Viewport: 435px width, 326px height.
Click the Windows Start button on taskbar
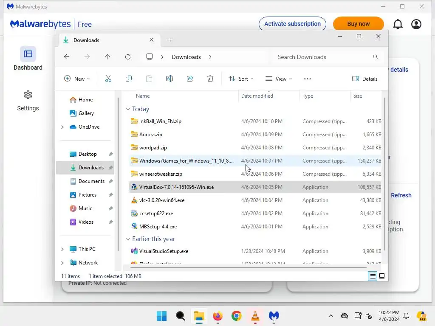(x=161, y=316)
